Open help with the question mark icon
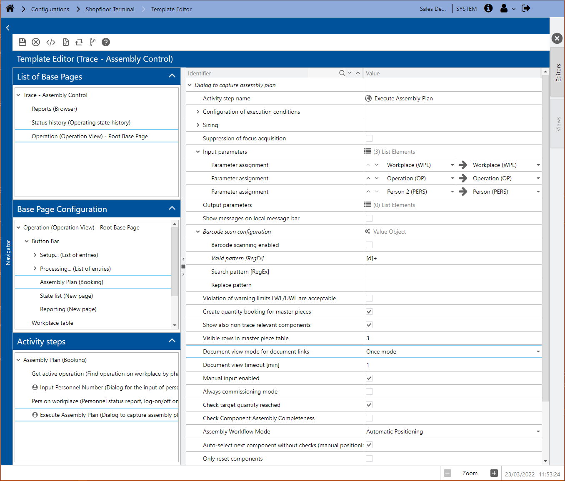565x481 pixels. (106, 42)
